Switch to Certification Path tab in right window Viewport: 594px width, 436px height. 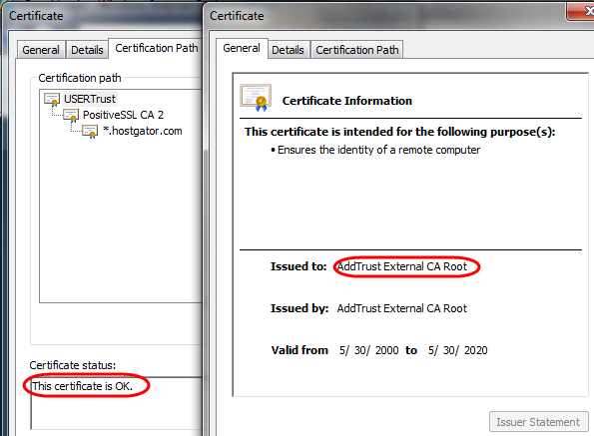click(357, 50)
